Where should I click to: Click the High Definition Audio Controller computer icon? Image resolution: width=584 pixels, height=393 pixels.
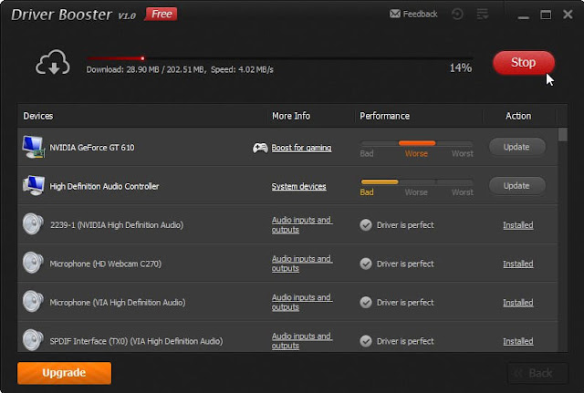point(34,185)
